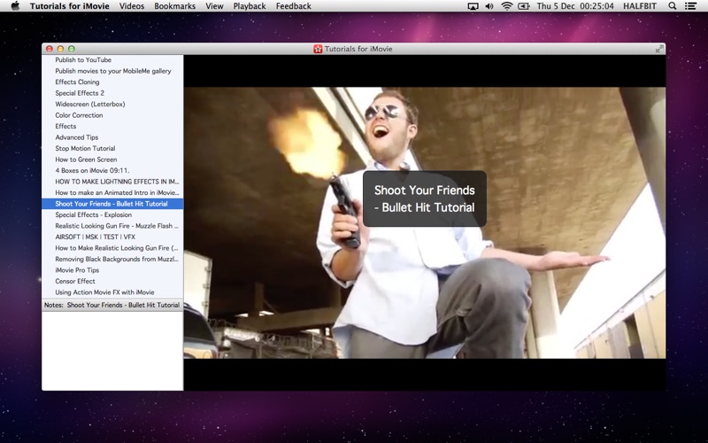Open Notification Center list icon
The height and width of the screenshot is (443, 708).
click(x=690, y=6)
